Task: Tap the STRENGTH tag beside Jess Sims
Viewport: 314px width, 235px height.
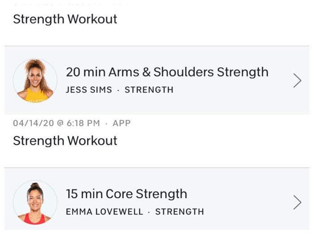Action: pyautogui.click(x=149, y=90)
